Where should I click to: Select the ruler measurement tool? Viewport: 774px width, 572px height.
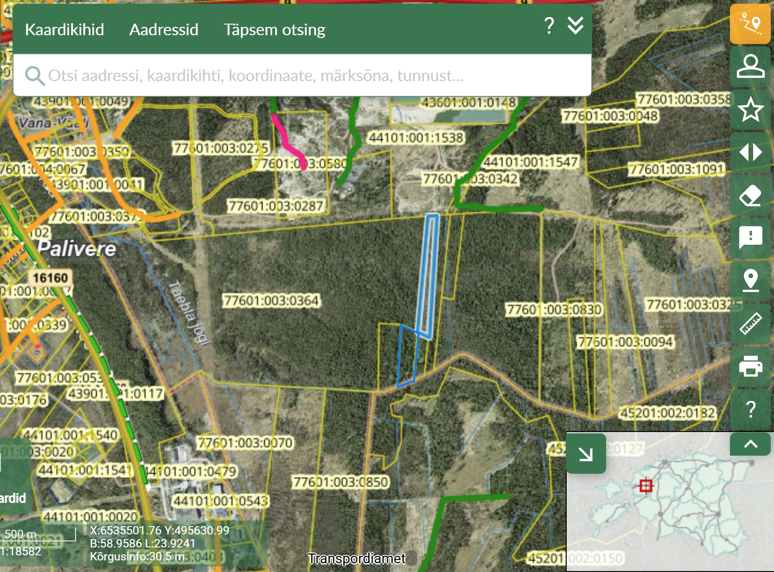(x=750, y=324)
